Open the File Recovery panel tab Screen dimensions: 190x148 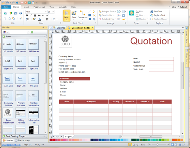coord(23,140)
